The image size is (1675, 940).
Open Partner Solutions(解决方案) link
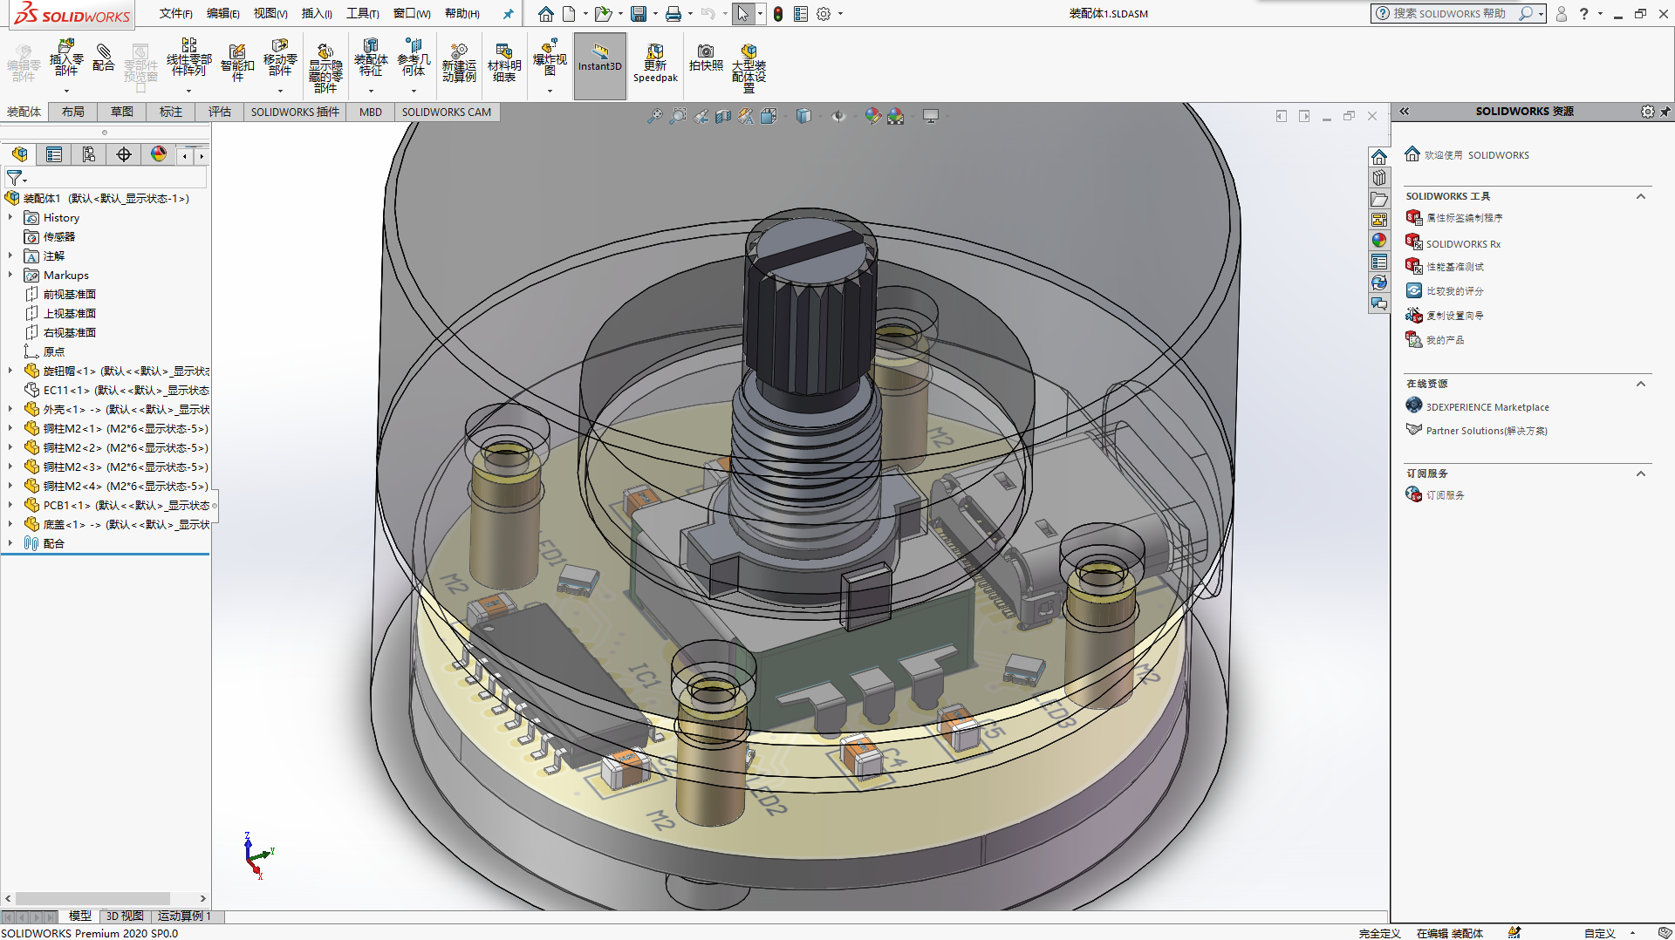1487,431
